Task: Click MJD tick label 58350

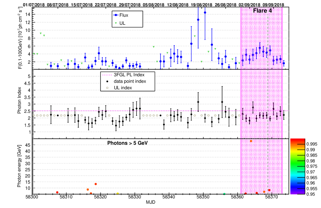Action: (x=203, y=197)
